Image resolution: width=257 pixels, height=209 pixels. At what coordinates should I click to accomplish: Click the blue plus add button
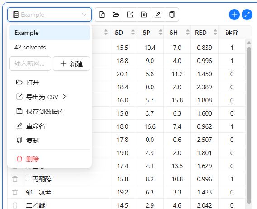pyautogui.click(x=234, y=15)
